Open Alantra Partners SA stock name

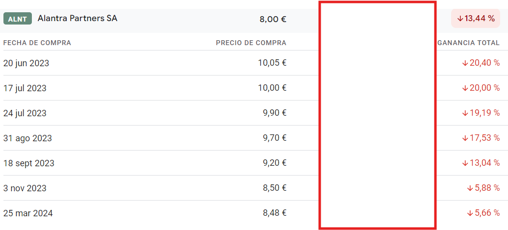point(77,19)
